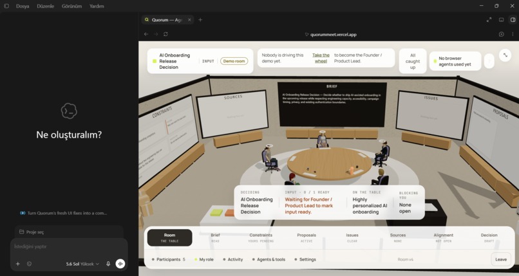Click the white voice waveform button
The height and width of the screenshot is (276, 519).
(120, 264)
